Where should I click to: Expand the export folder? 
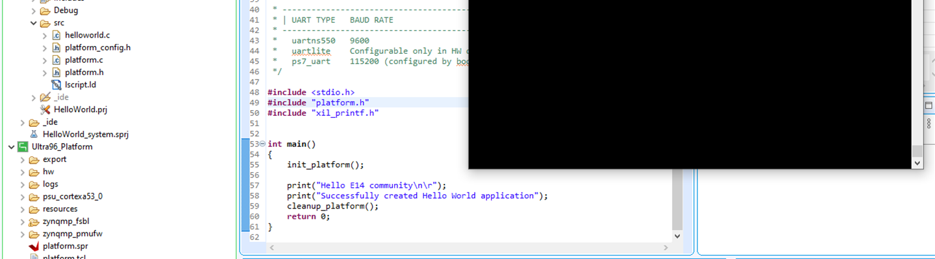coord(23,159)
